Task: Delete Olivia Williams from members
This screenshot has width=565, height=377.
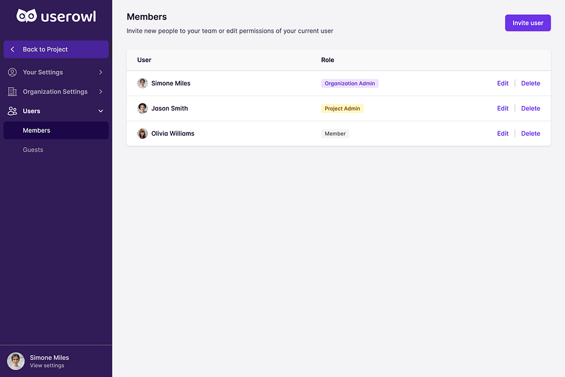Action: 530,133
